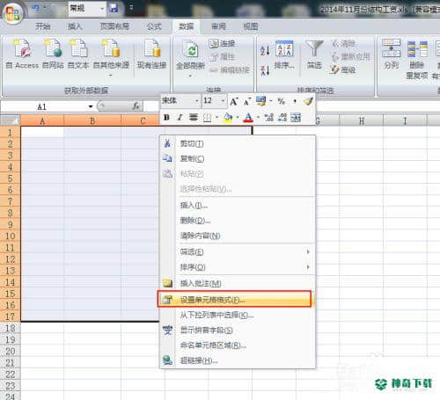Click the Office button logo

pos(12,12)
